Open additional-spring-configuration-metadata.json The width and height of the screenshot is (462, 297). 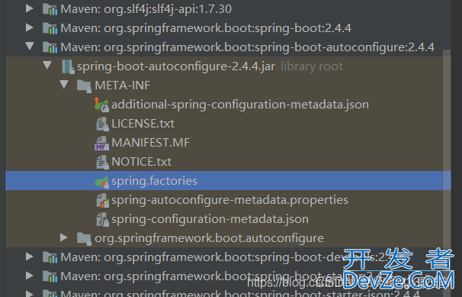[240, 105]
